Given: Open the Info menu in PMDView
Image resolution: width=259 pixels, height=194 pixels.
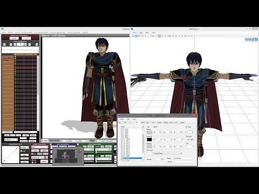Looking at the screenshot, I should 154,33.
